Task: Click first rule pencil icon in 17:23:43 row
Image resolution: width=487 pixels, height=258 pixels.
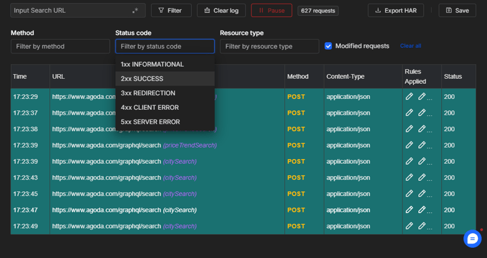Action: tap(409, 177)
